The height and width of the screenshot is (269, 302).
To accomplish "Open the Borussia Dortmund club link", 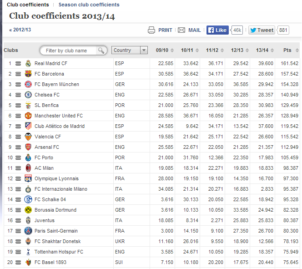I will click(55, 210).
